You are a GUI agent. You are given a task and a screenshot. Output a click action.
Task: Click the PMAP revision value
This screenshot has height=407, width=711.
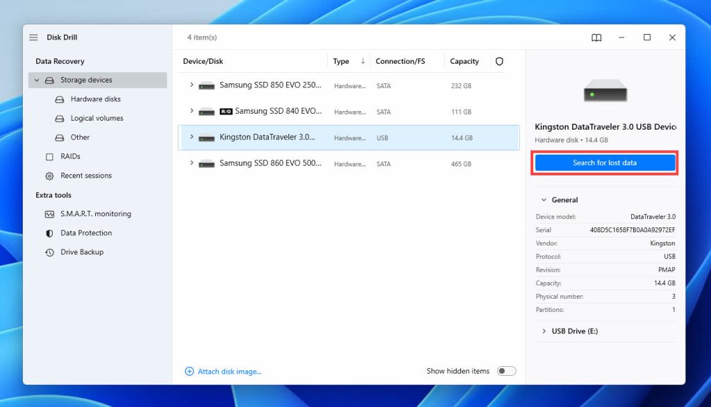tap(667, 270)
